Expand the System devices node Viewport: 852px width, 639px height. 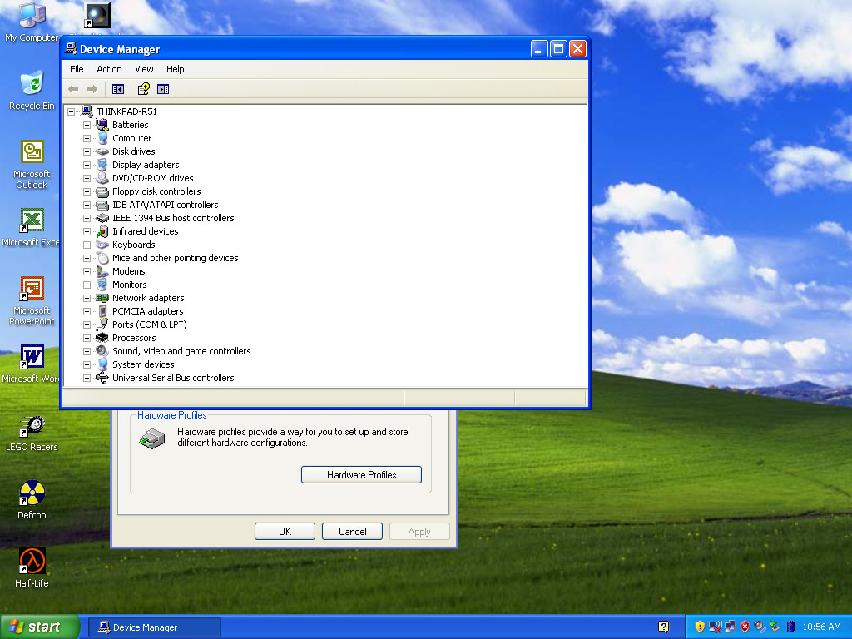pyautogui.click(x=87, y=364)
